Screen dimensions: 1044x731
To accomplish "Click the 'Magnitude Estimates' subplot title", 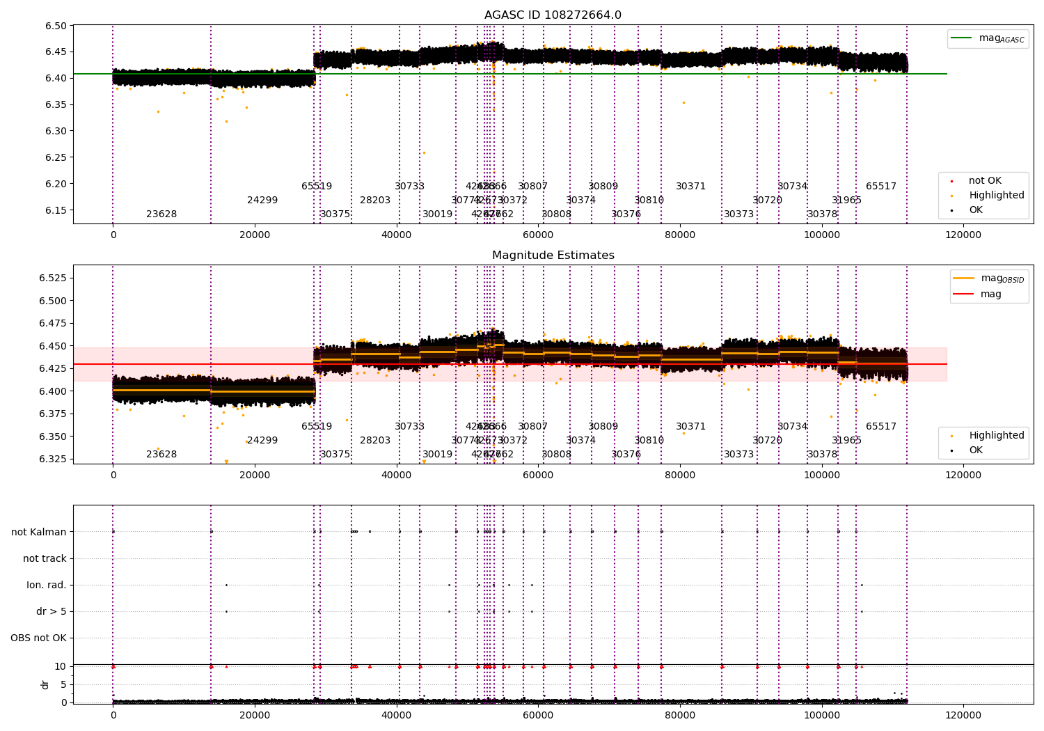I will [553, 256].
